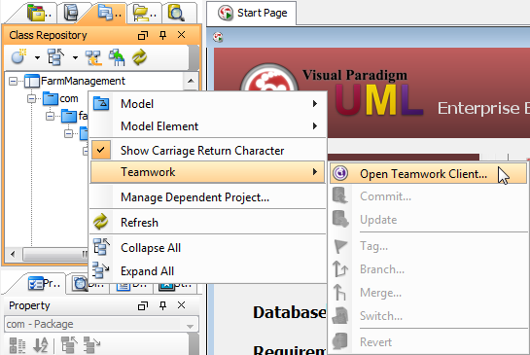Collapse the com package node

(31, 99)
